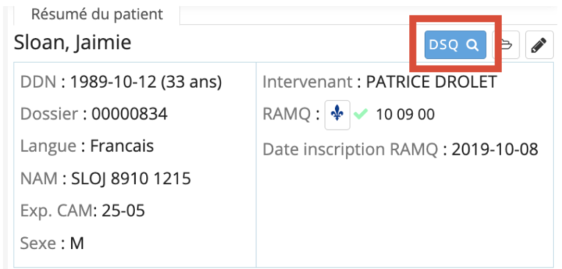Open the DSQ search button
The height and width of the screenshot is (269, 562).
point(455,45)
